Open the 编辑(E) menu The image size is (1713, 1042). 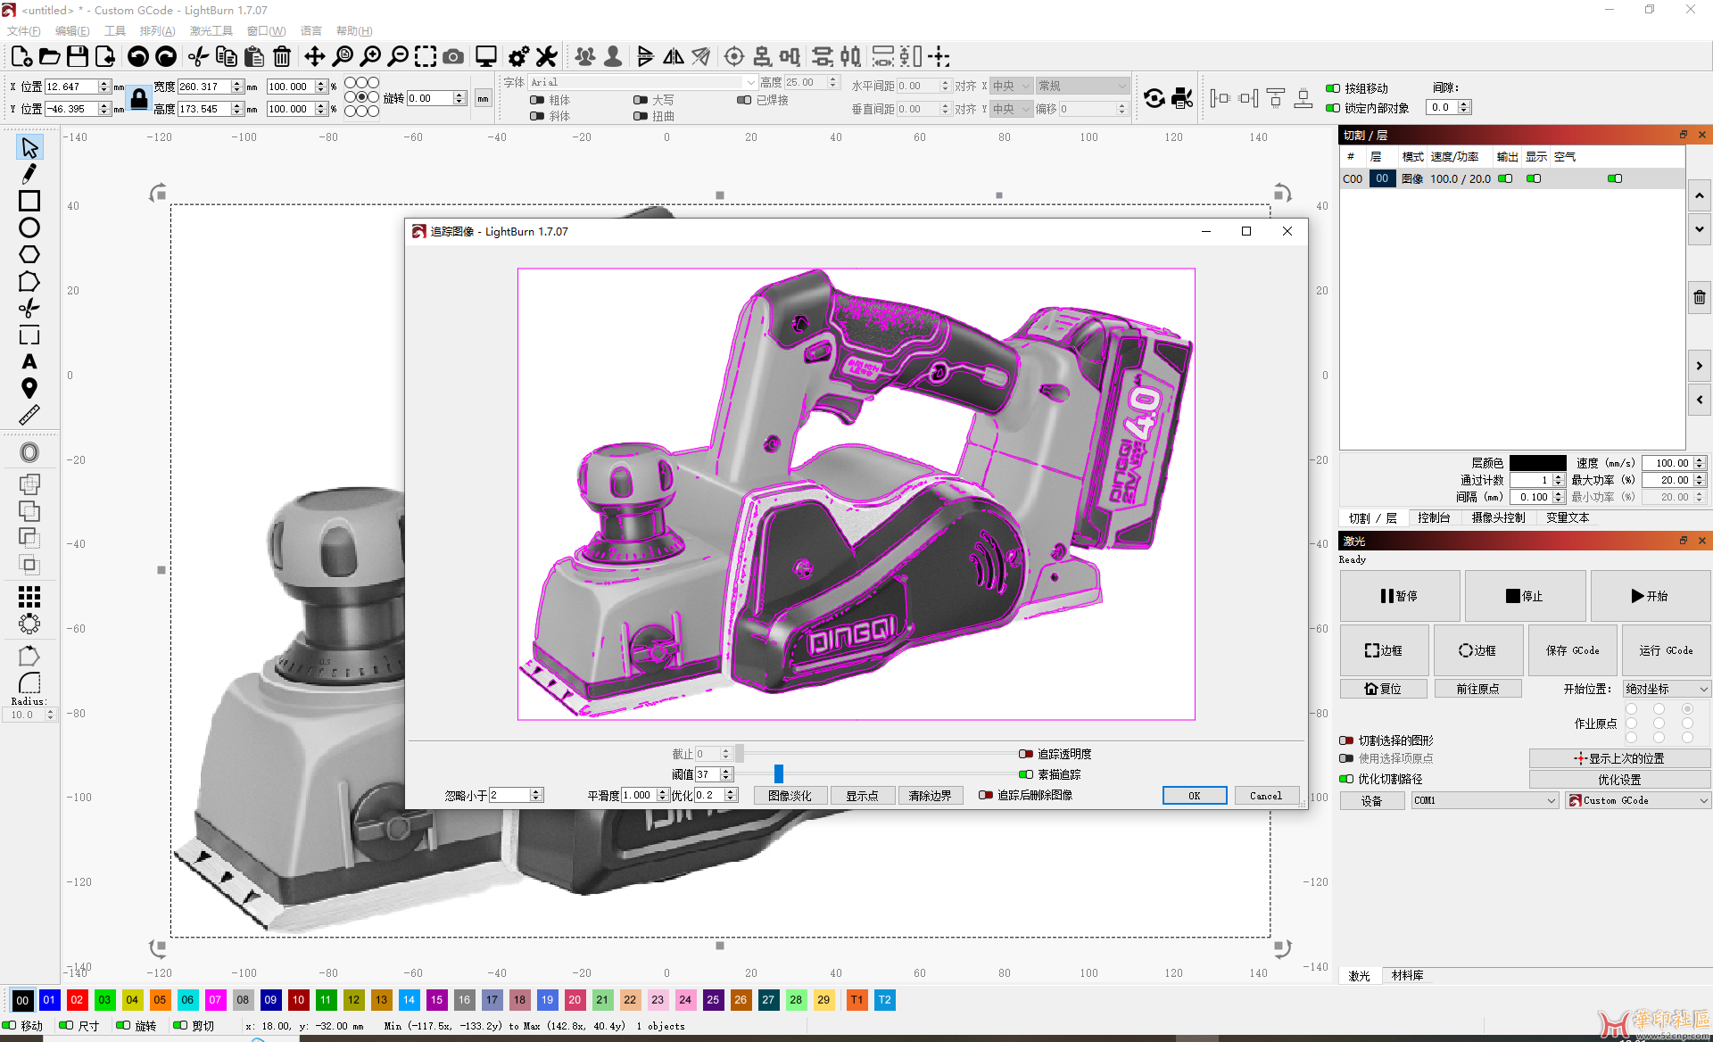(x=72, y=31)
